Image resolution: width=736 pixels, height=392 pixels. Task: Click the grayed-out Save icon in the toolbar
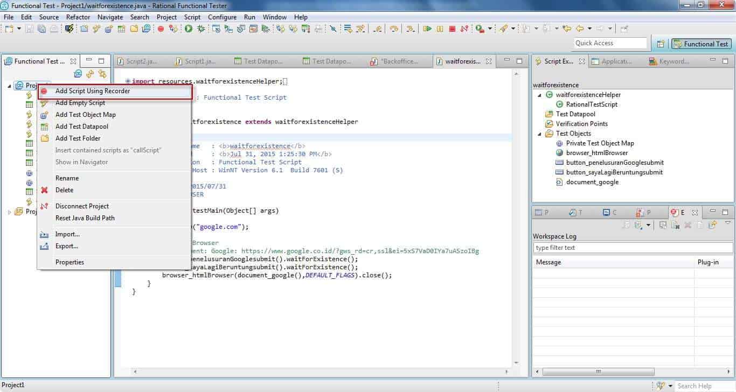29,29
